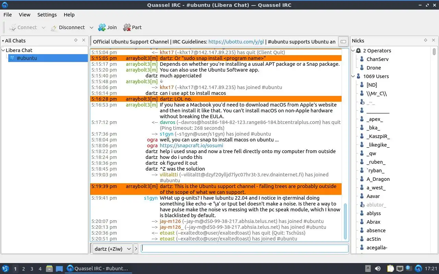
Task: Open the Lubuntu start menu
Action: point(5,269)
